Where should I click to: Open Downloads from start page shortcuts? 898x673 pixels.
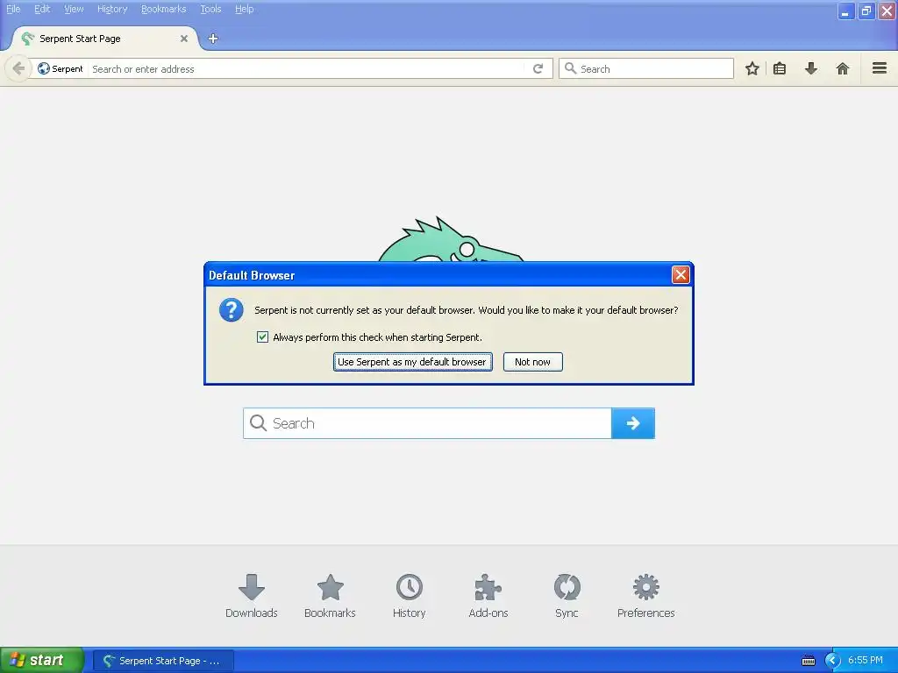point(252,596)
